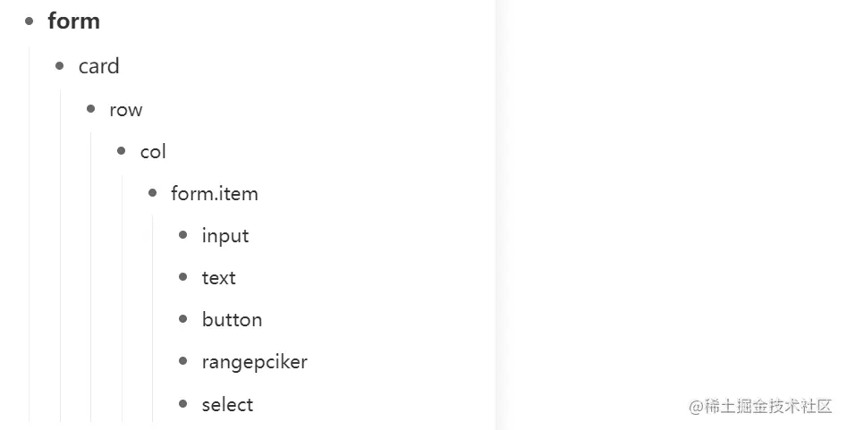Image resolution: width=847 pixels, height=430 pixels.
Task: Click the bullet next to col
Action: (122, 151)
